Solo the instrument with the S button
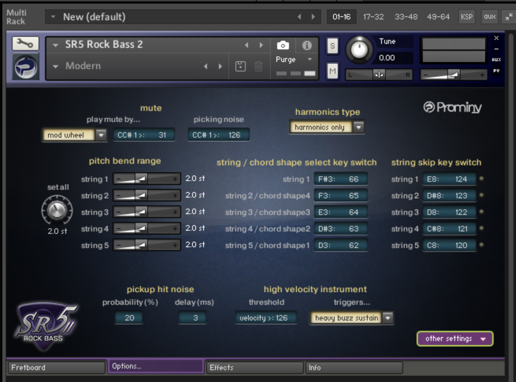 click(x=332, y=46)
